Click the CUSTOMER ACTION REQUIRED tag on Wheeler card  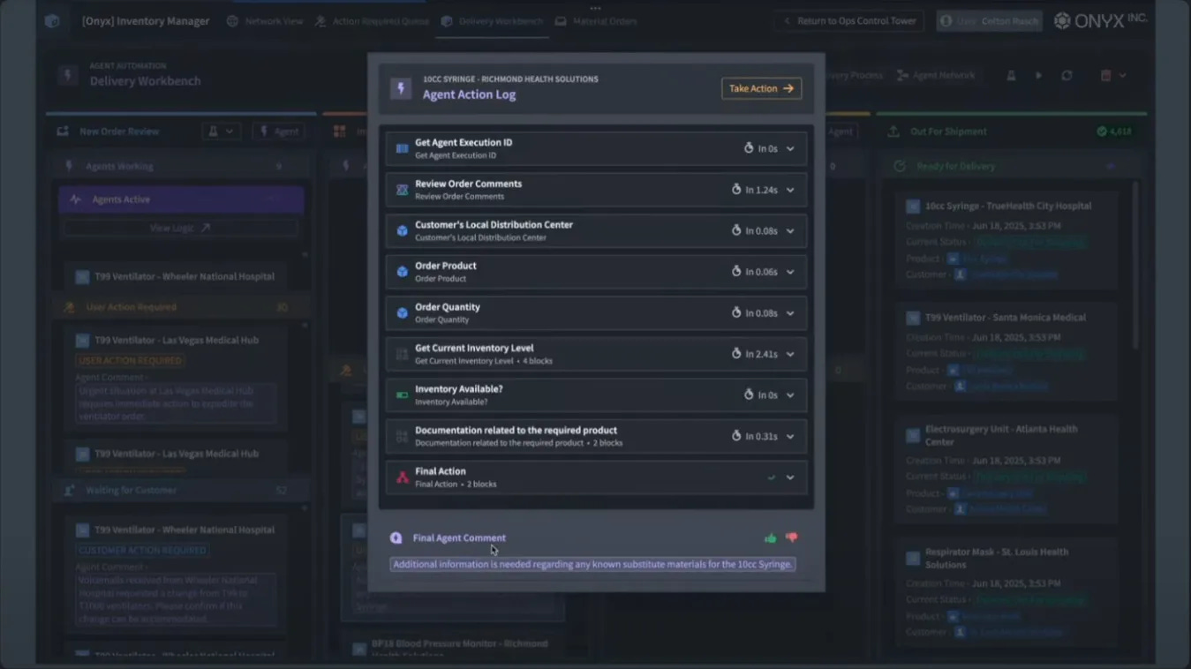(142, 550)
